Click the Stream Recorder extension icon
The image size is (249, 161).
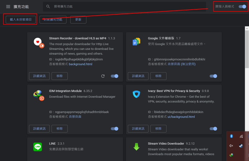39,43
